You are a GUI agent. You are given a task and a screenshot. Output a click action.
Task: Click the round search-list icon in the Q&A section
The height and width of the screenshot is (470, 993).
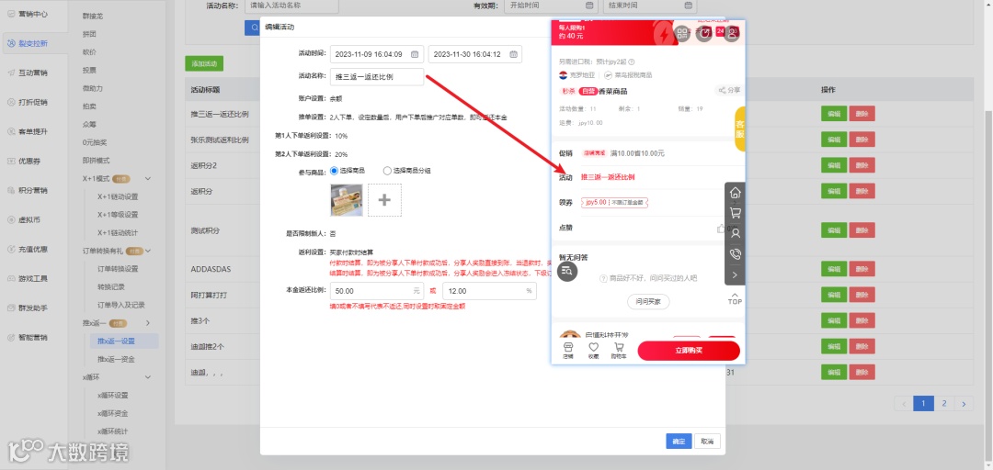(567, 271)
